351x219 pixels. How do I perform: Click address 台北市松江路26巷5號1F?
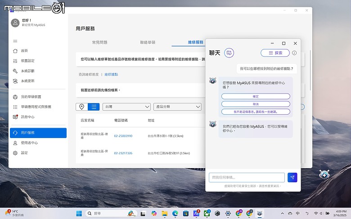(169, 153)
